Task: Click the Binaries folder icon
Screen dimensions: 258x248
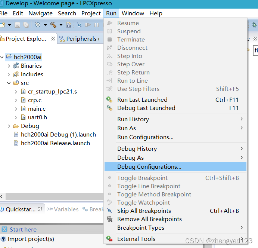Action: (16, 66)
